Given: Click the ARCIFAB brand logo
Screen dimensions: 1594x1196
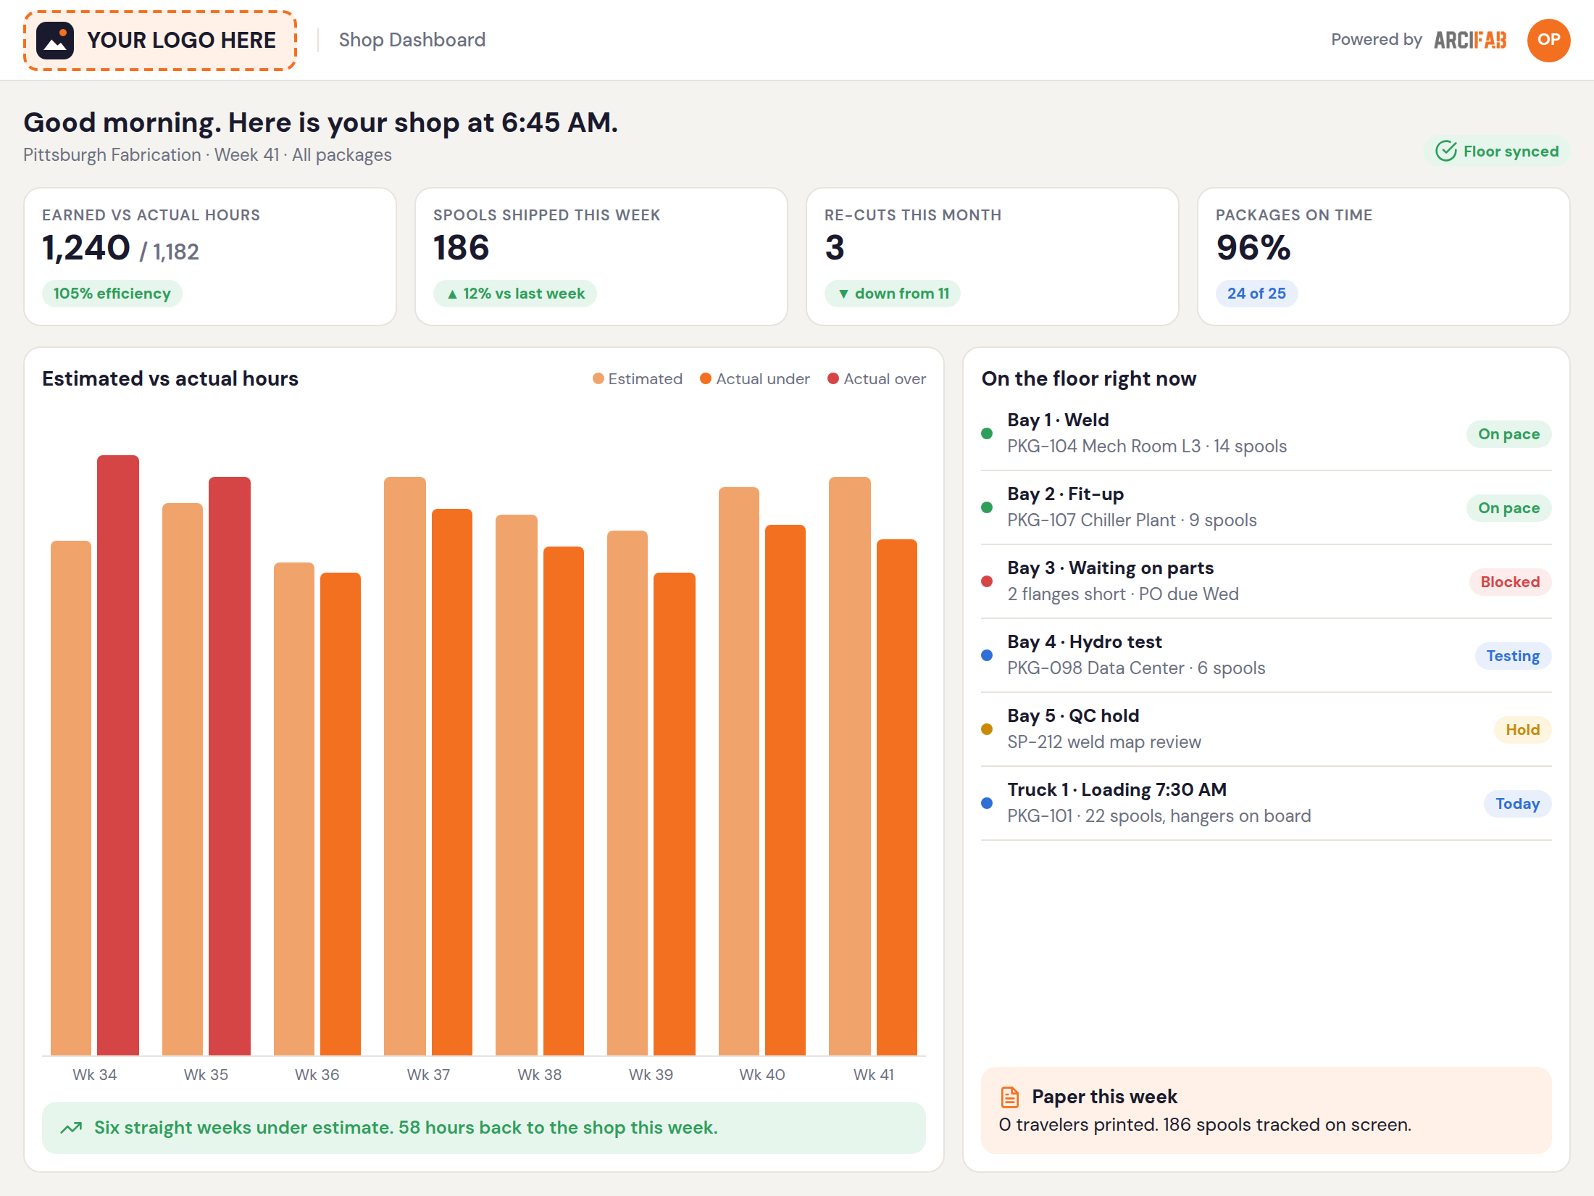Looking at the screenshot, I should click(x=1469, y=40).
